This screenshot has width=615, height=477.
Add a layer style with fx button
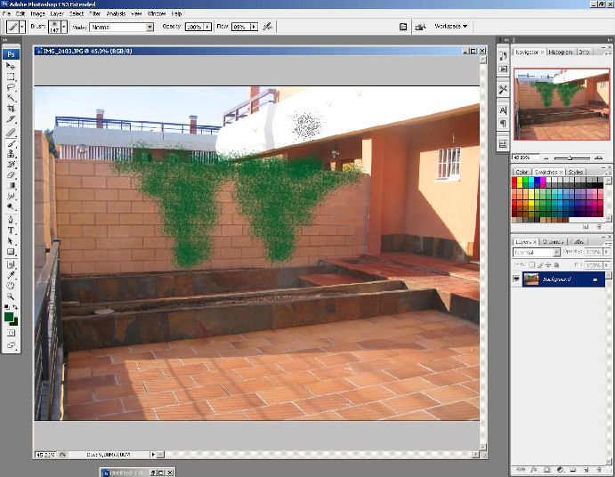point(533,469)
